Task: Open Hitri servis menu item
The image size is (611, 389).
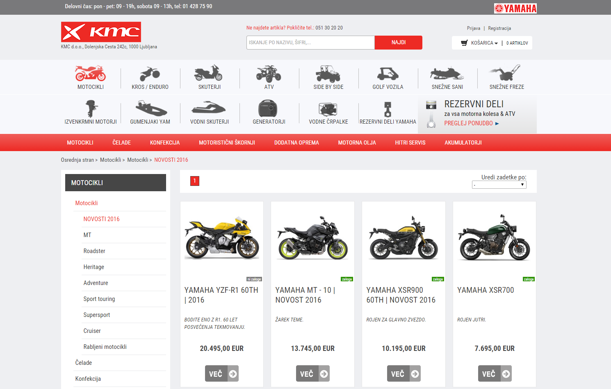Action: point(410,142)
